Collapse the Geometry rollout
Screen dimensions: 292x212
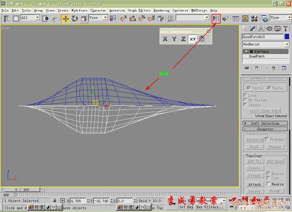pyautogui.click(x=265, y=129)
